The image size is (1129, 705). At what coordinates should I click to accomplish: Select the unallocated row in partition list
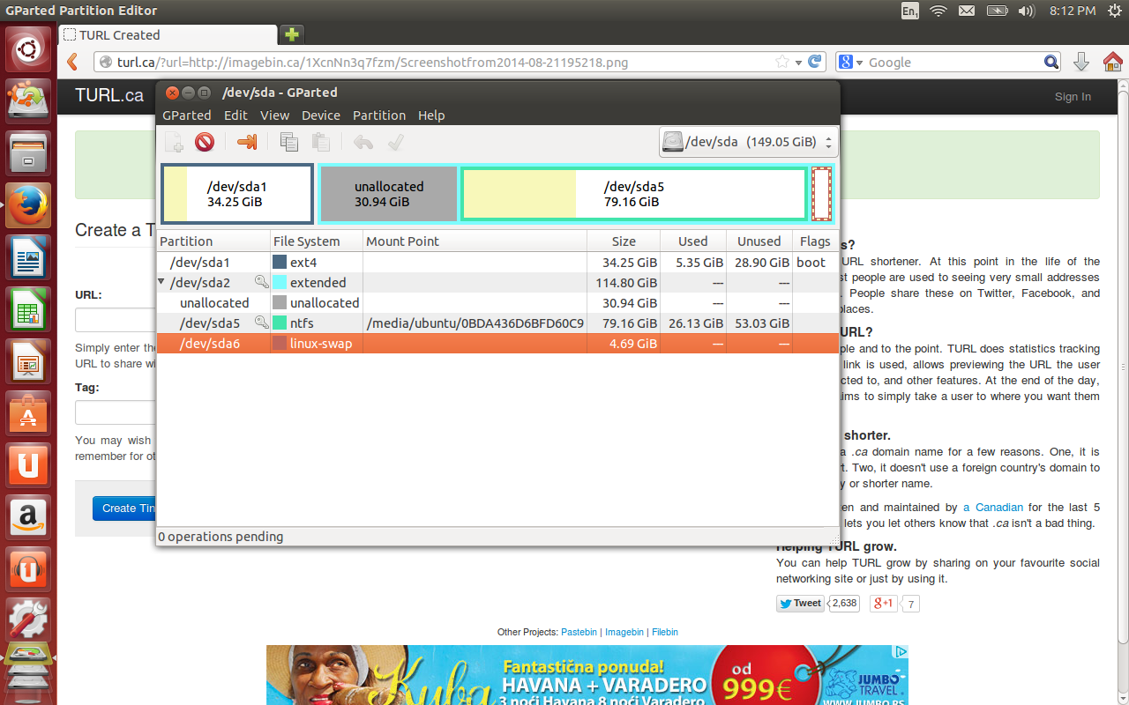[x=497, y=303]
